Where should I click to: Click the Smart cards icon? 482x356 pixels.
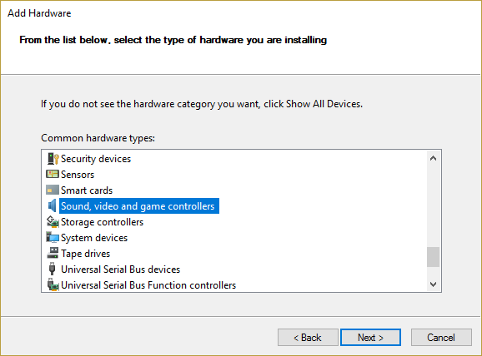[53, 190]
